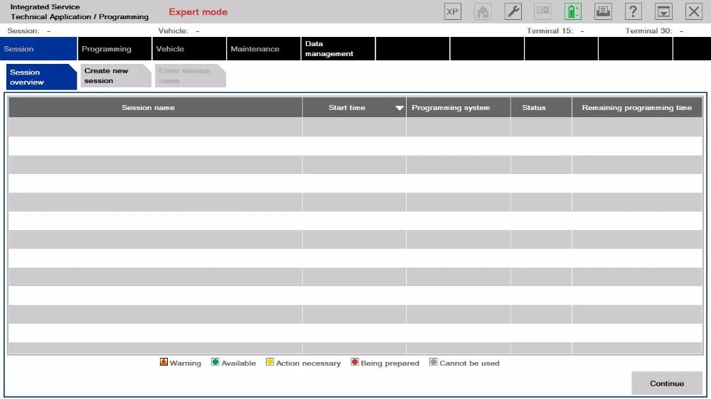Sort by Start time dropdown arrow
The image size is (711, 399).
(399, 108)
